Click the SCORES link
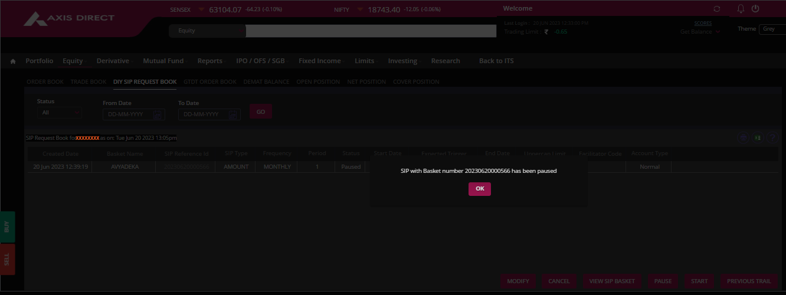 click(x=703, y=23)
